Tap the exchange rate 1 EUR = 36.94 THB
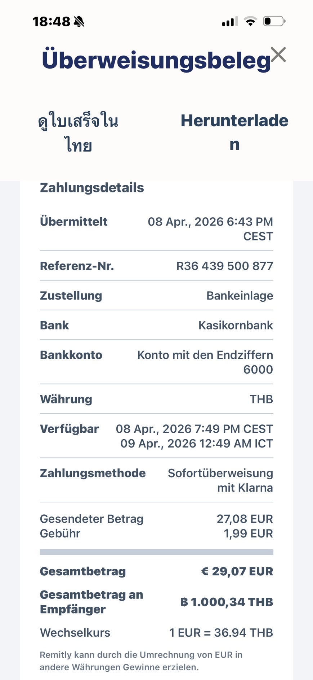The height and width of the screenshot is (680, 313). [x=221, y=633]
